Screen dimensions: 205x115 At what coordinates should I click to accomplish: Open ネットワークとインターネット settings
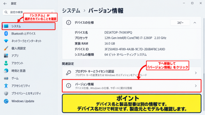[x=26, y=41]
